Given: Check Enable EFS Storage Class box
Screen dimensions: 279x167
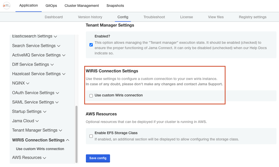Looking at the screenshot, I should tap(91, 136).
